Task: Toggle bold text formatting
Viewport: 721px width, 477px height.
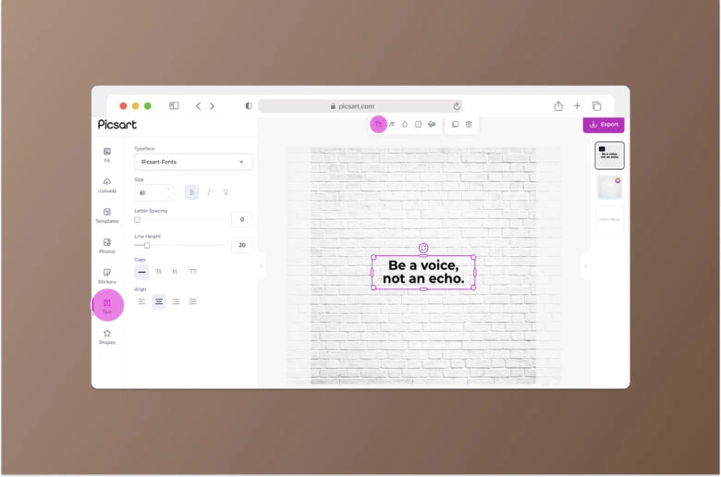Action: [192, 192]
